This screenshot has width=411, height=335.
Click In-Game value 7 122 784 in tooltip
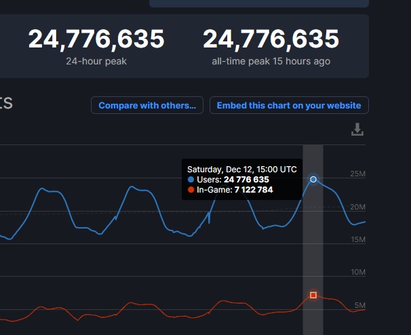coord(254,190)
